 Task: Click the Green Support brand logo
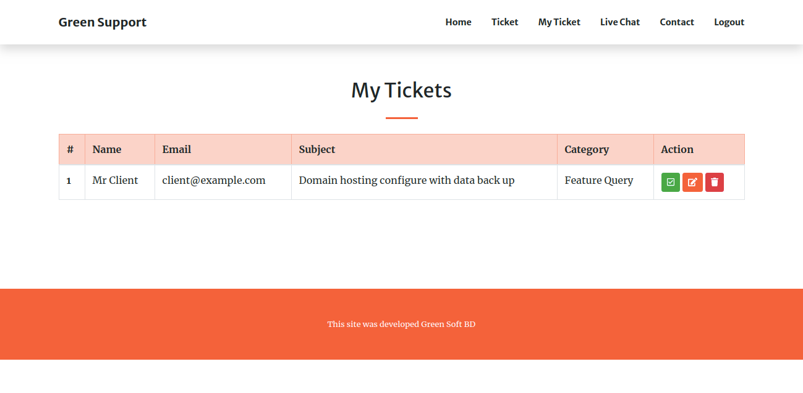(x=102, y=22)
